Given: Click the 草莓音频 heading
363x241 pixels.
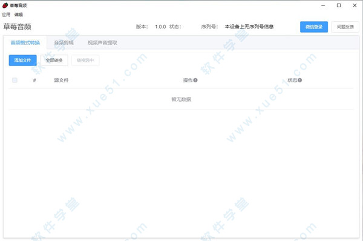Looking at the screenshot, I should pos(17,27).
